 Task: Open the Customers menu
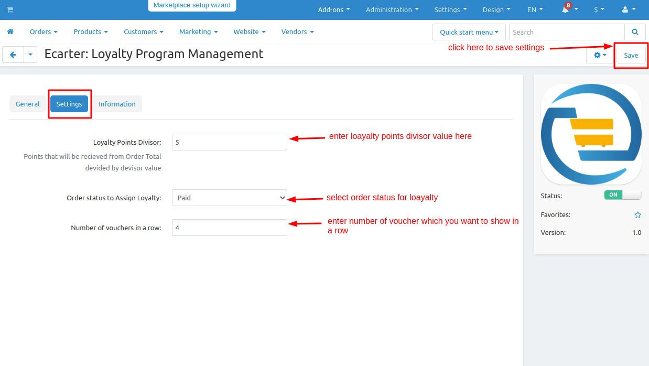tap(144, 31)
